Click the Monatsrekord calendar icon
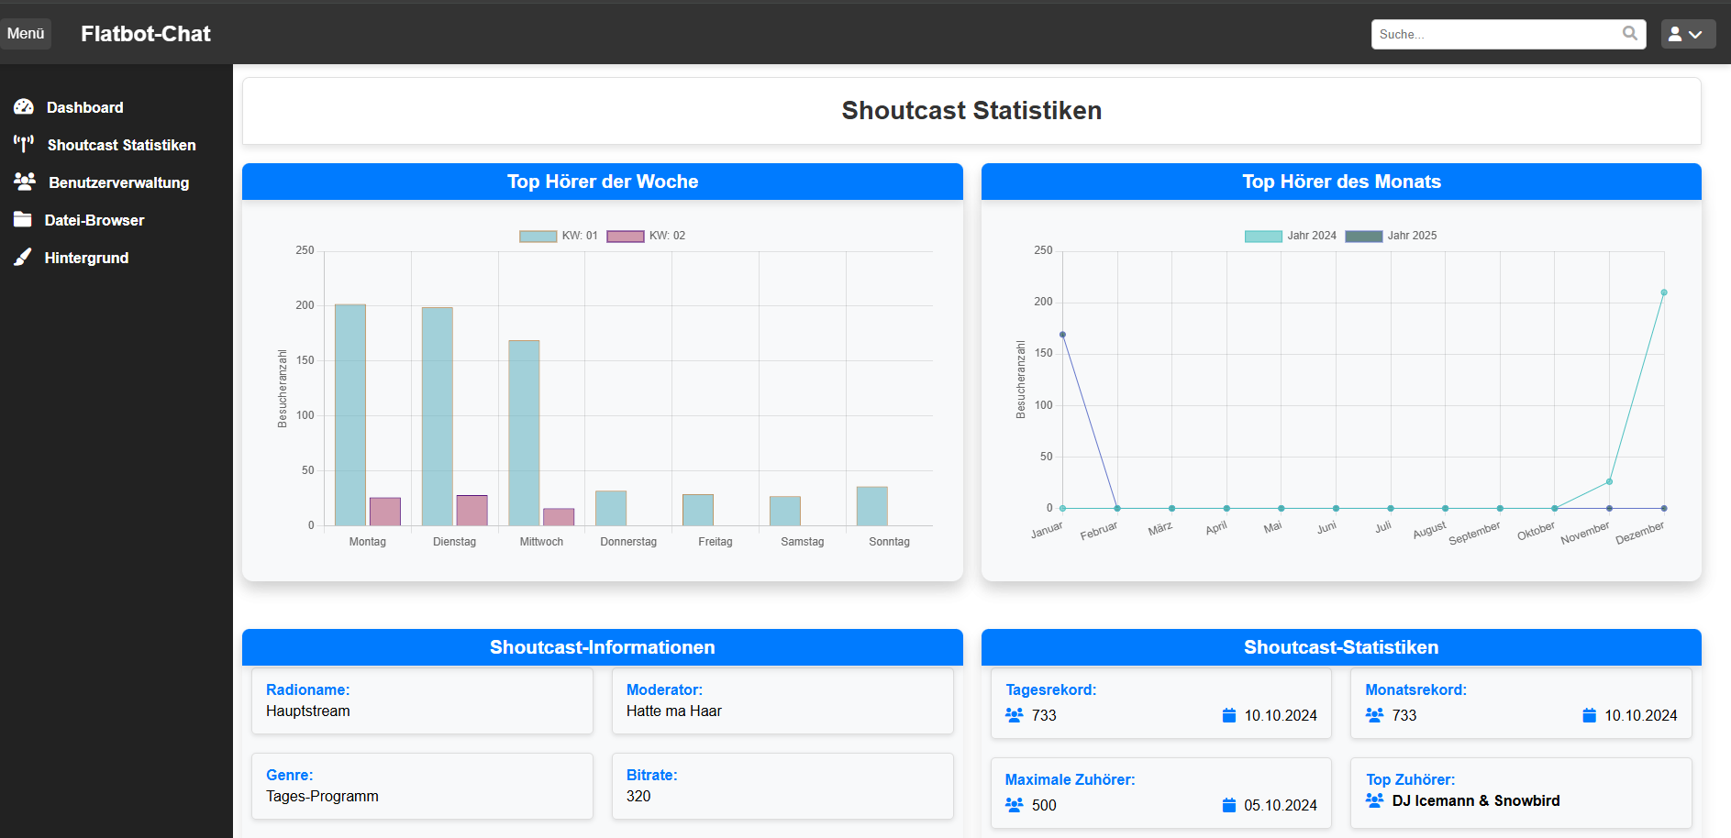The image size is (1731, 838). pos(1589,715)
